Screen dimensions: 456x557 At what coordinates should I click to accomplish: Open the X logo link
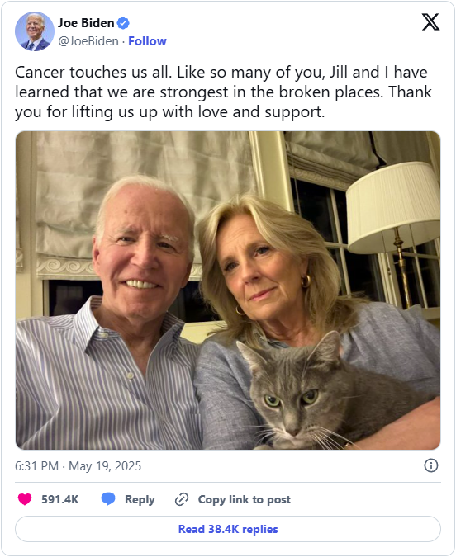(430, 22)
